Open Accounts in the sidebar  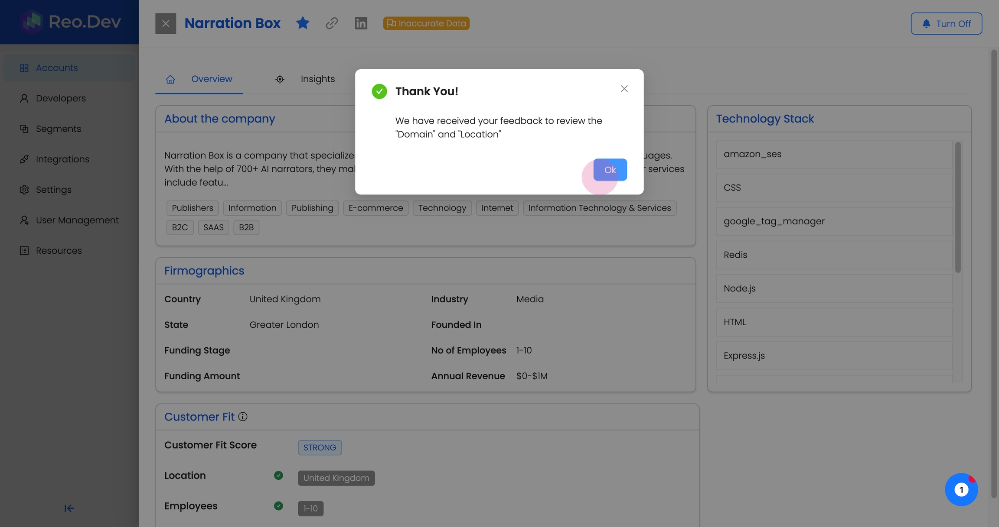tap(57, 68)
